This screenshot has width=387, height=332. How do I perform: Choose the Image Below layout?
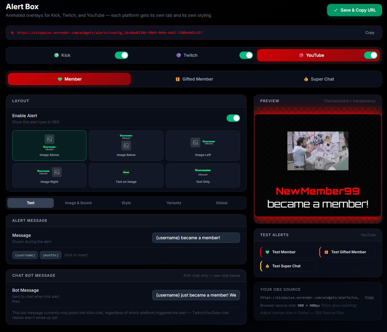point(126,145)
